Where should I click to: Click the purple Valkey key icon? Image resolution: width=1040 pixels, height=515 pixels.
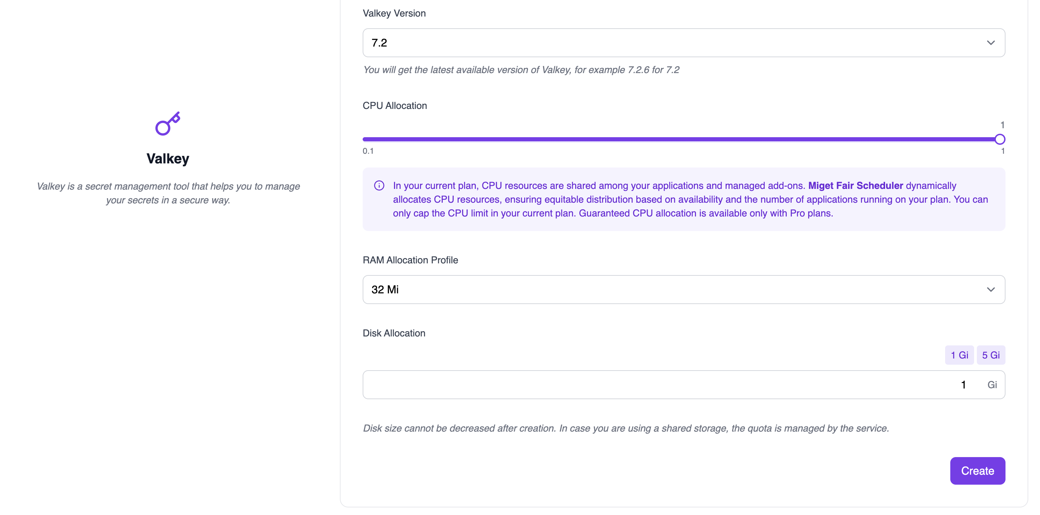[x=168, y=123]
